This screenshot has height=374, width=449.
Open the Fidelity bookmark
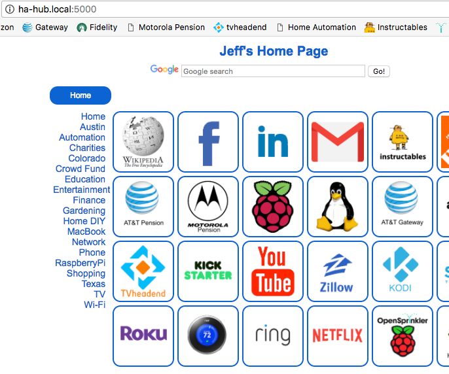(97, 27)
